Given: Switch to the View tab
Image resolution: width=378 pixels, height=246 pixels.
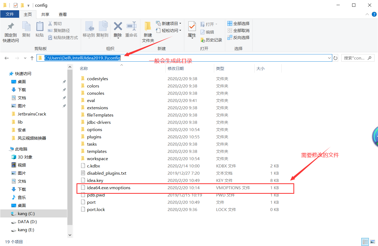Looking at the screenshot, I should point(63,14).
